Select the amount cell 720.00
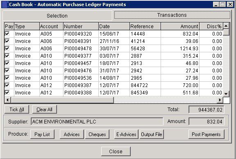 click(x=180, y=85)
